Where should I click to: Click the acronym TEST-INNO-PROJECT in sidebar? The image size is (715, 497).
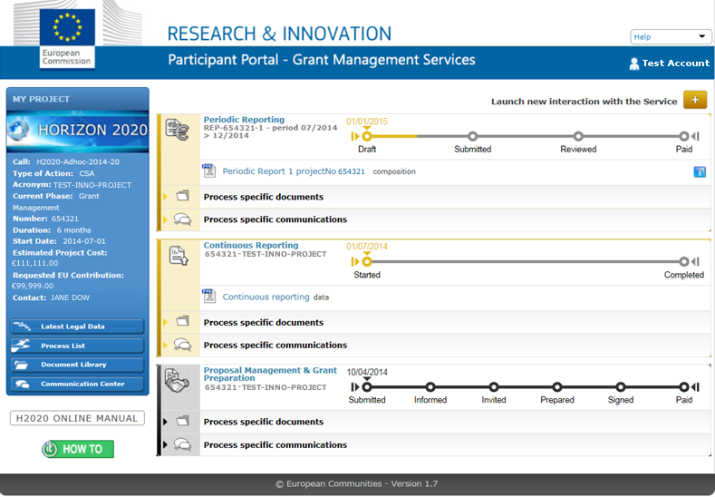(x=92, y=185)
